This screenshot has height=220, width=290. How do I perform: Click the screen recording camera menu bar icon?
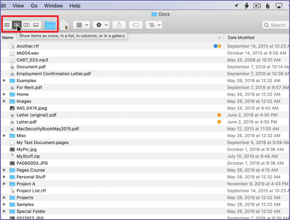pyautogui.click(x=257, y=6)
